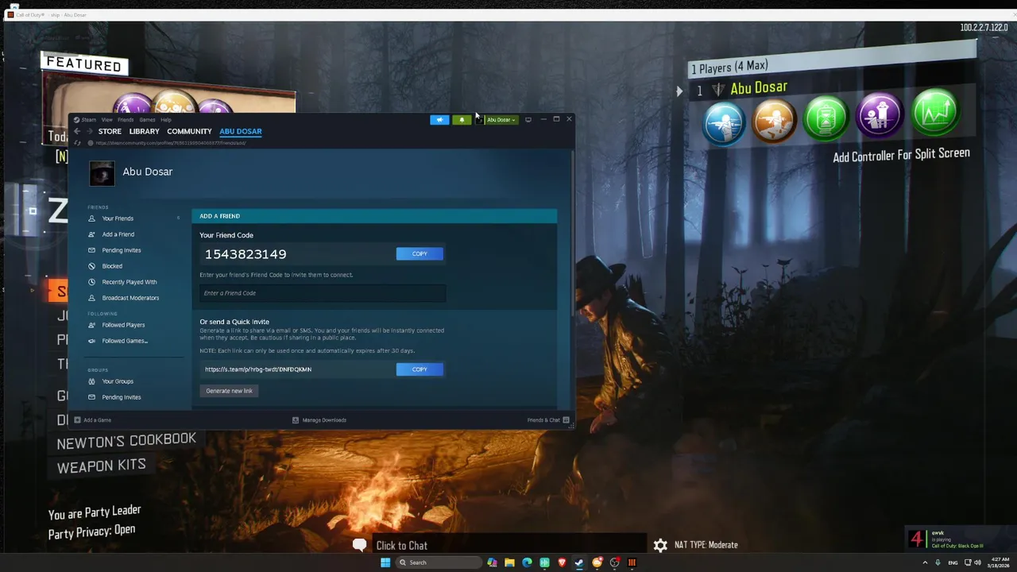Viewport: 1017px width, 572px height.
Task: Click the Click to Chat field
Action: click(x=508, y=546)
